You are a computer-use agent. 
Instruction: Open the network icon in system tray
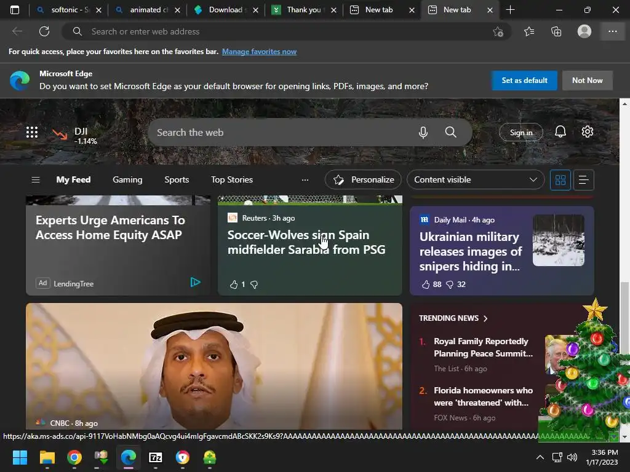coord(556,457)
